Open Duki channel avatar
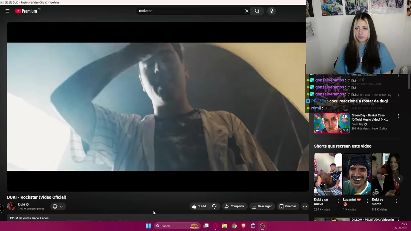Viewport: 411px width, 231px height. pyautogui.click(x=11, y=206)
